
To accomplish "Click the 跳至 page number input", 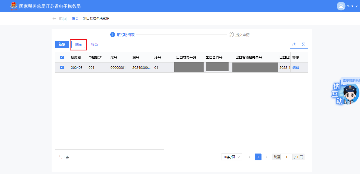I will 286,157.
